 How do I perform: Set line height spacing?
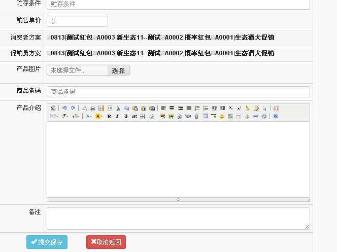tap(143, 116)
